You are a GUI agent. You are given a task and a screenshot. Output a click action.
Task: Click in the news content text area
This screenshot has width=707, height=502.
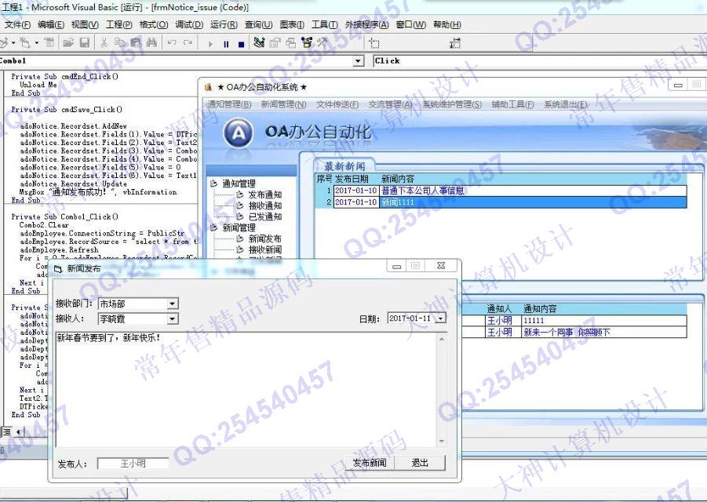246,390
